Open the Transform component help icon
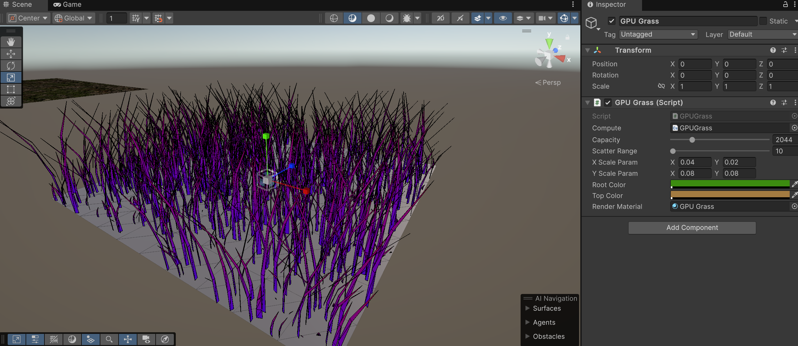798x346 pixels. click(773, 50)
